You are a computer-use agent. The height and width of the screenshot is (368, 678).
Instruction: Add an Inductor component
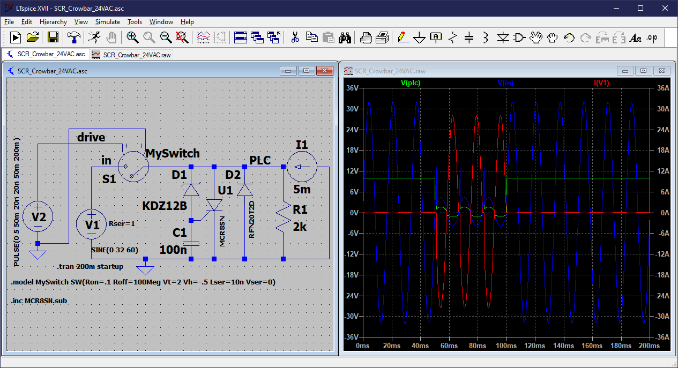click(486, 37)
